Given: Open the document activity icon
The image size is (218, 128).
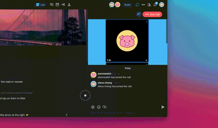Looking at the screenshot, I should click(149, 5).
